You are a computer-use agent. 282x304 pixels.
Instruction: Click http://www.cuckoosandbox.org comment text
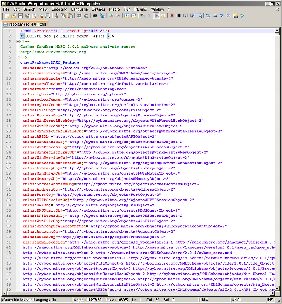pos(53,52)
